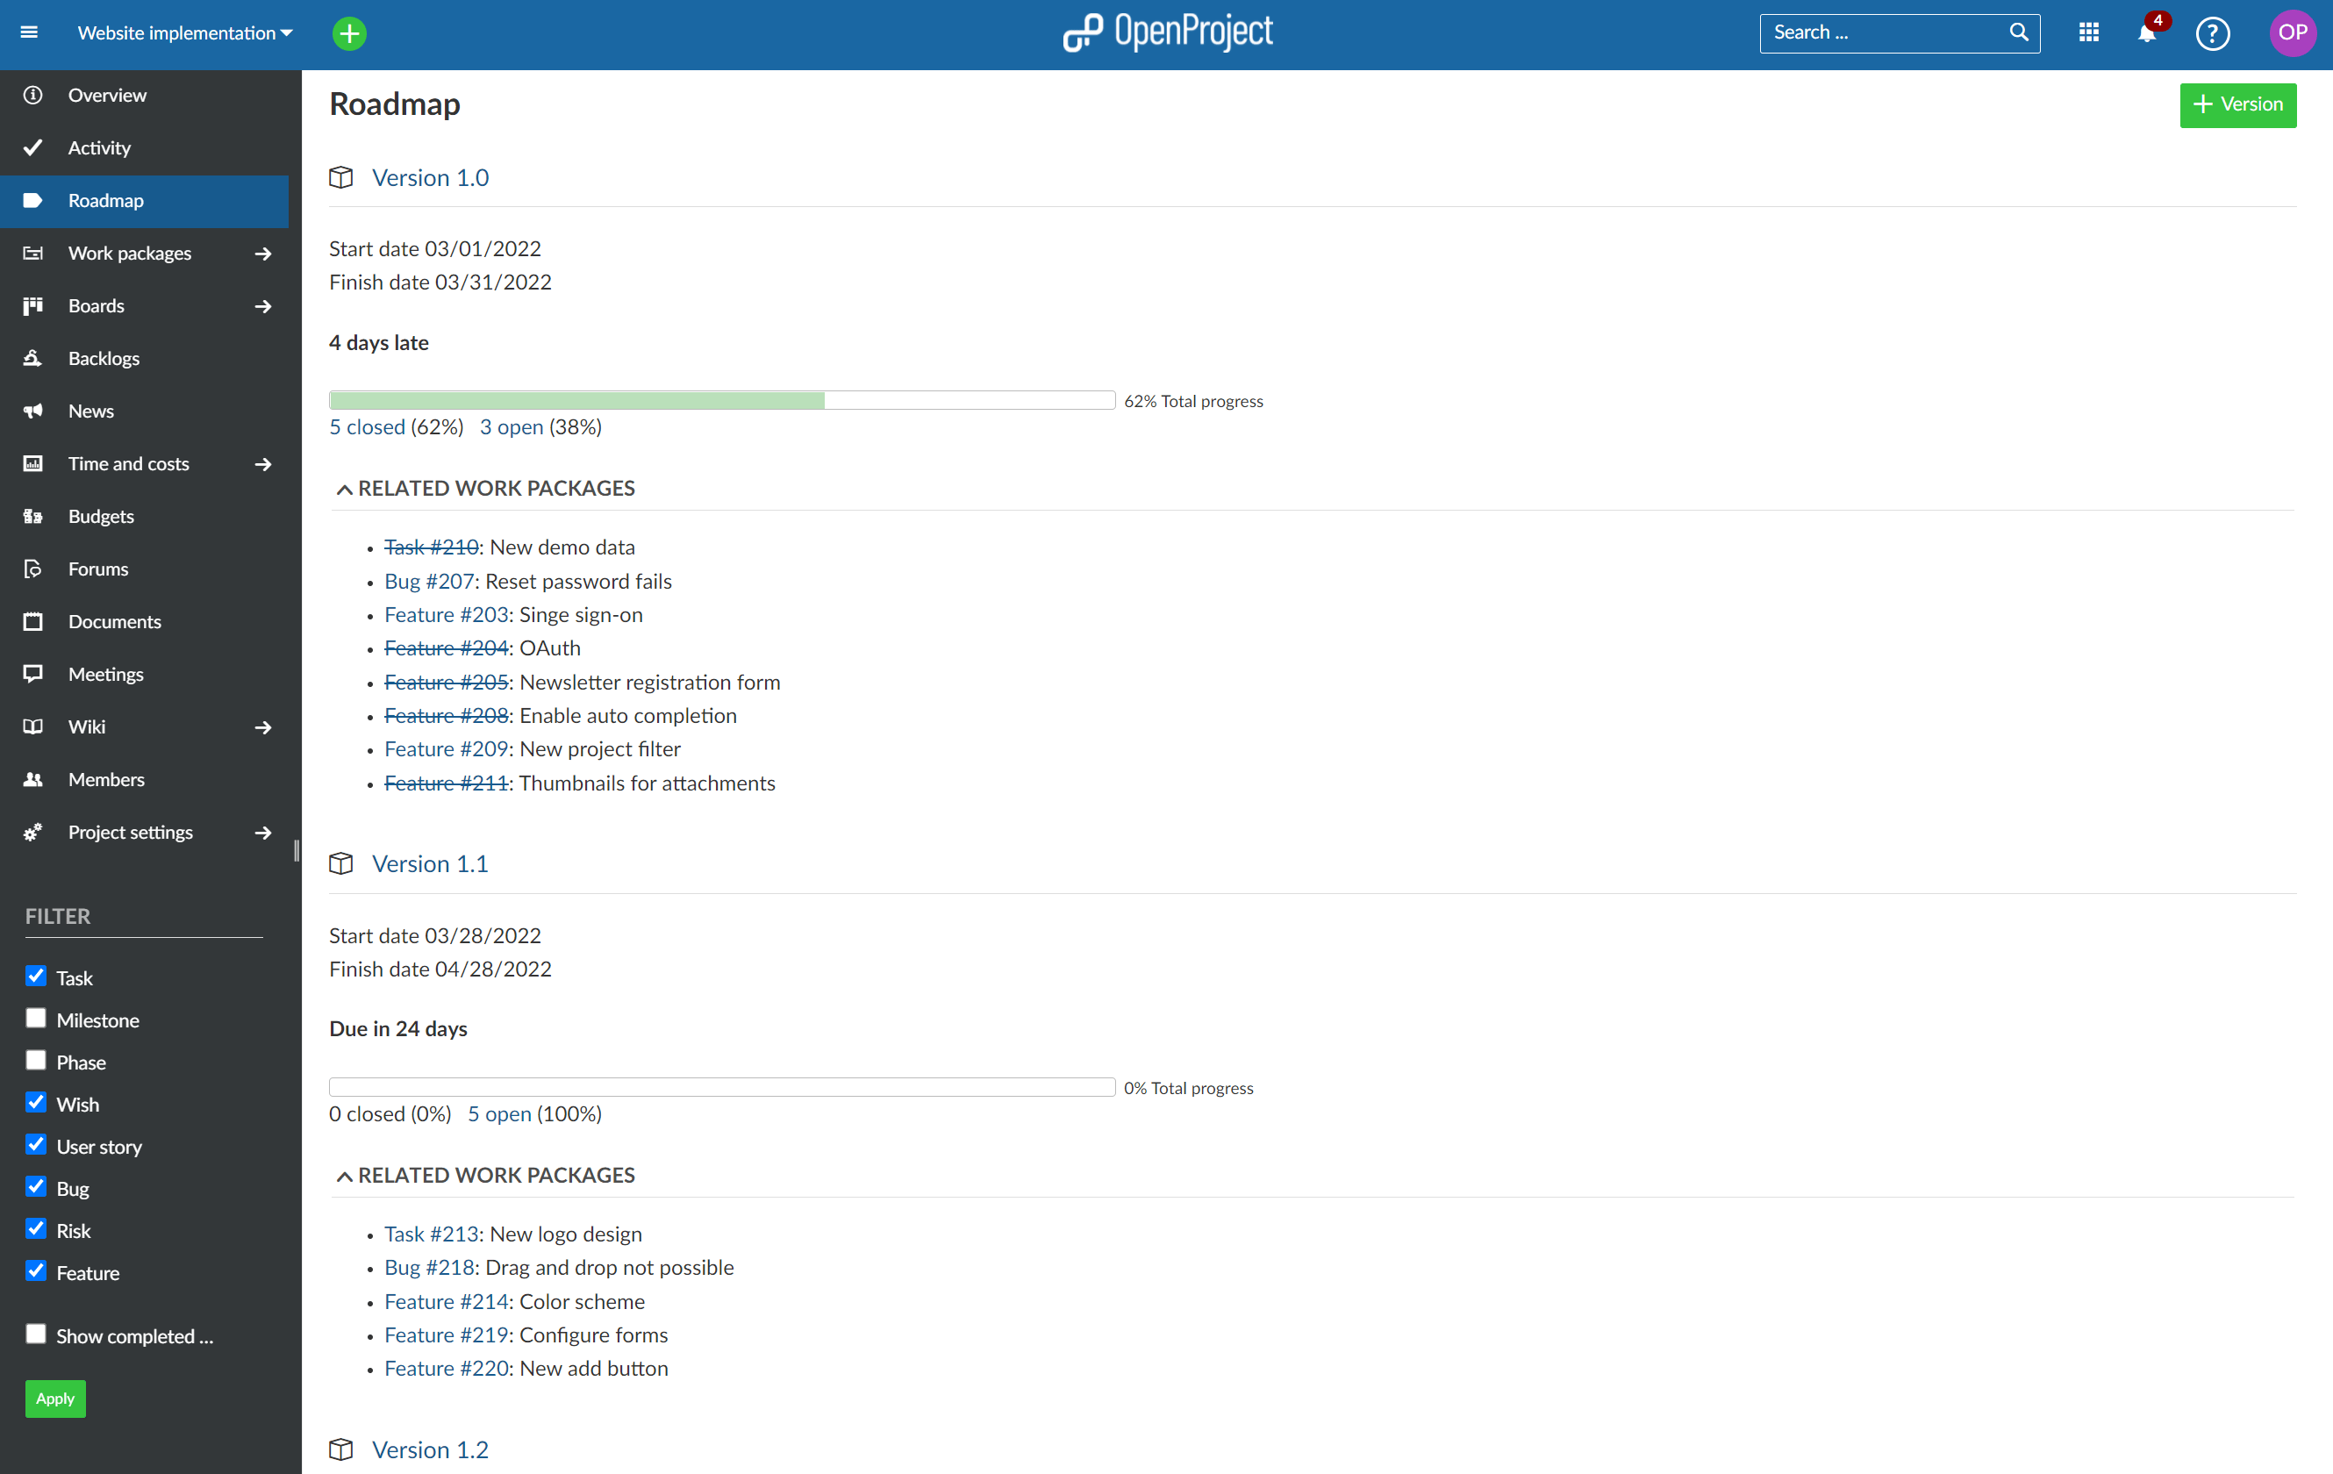Select the Overview menu item
The image size is (2333, 1474).
point(105,95)
